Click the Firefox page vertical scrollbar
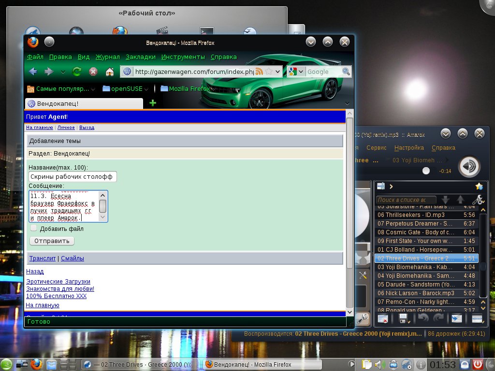The height and width of the screenshot is (371, 495). 349,193
